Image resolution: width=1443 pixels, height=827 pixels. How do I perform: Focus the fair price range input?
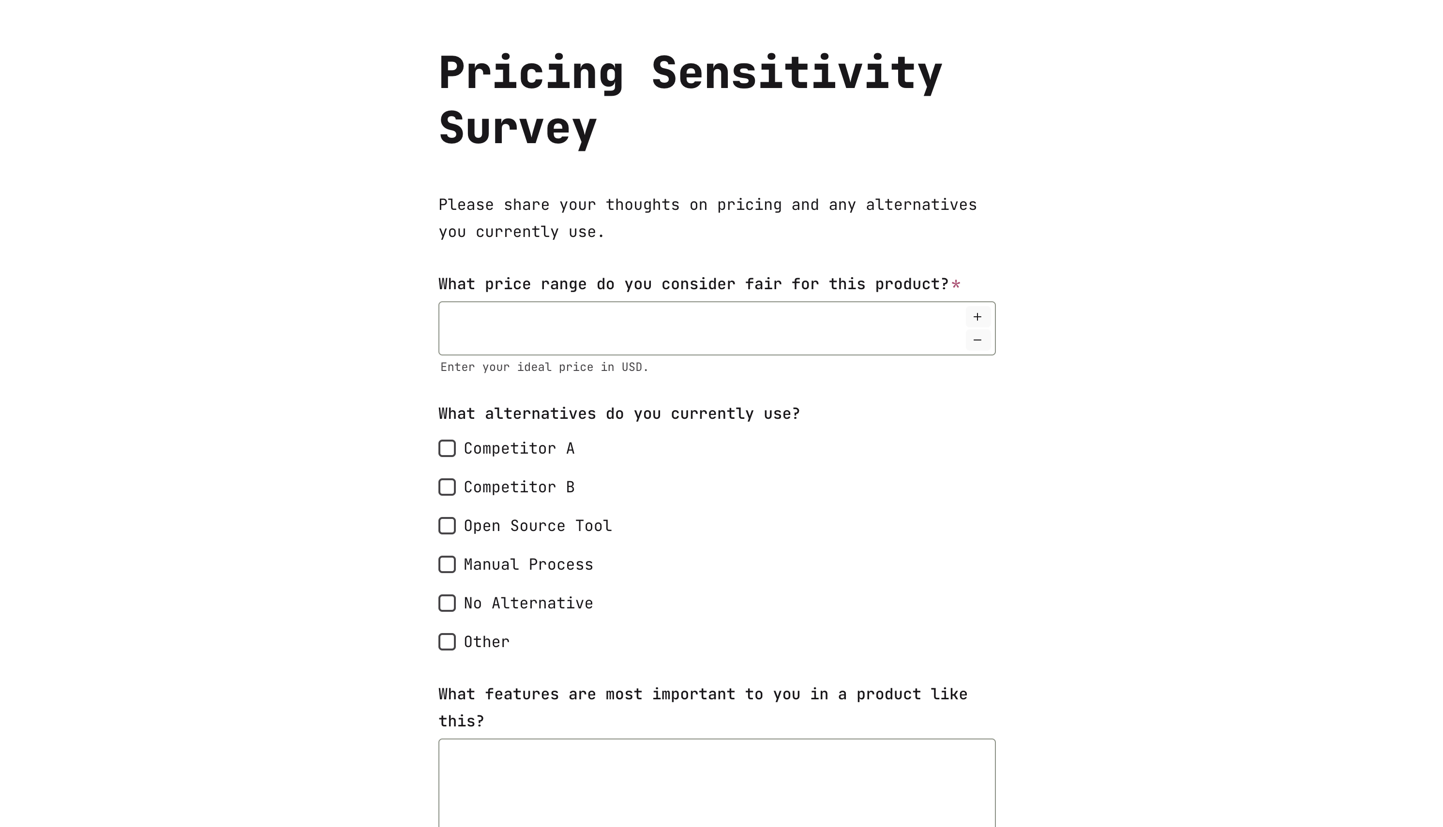pyautogui.click(x=702, y=328)
